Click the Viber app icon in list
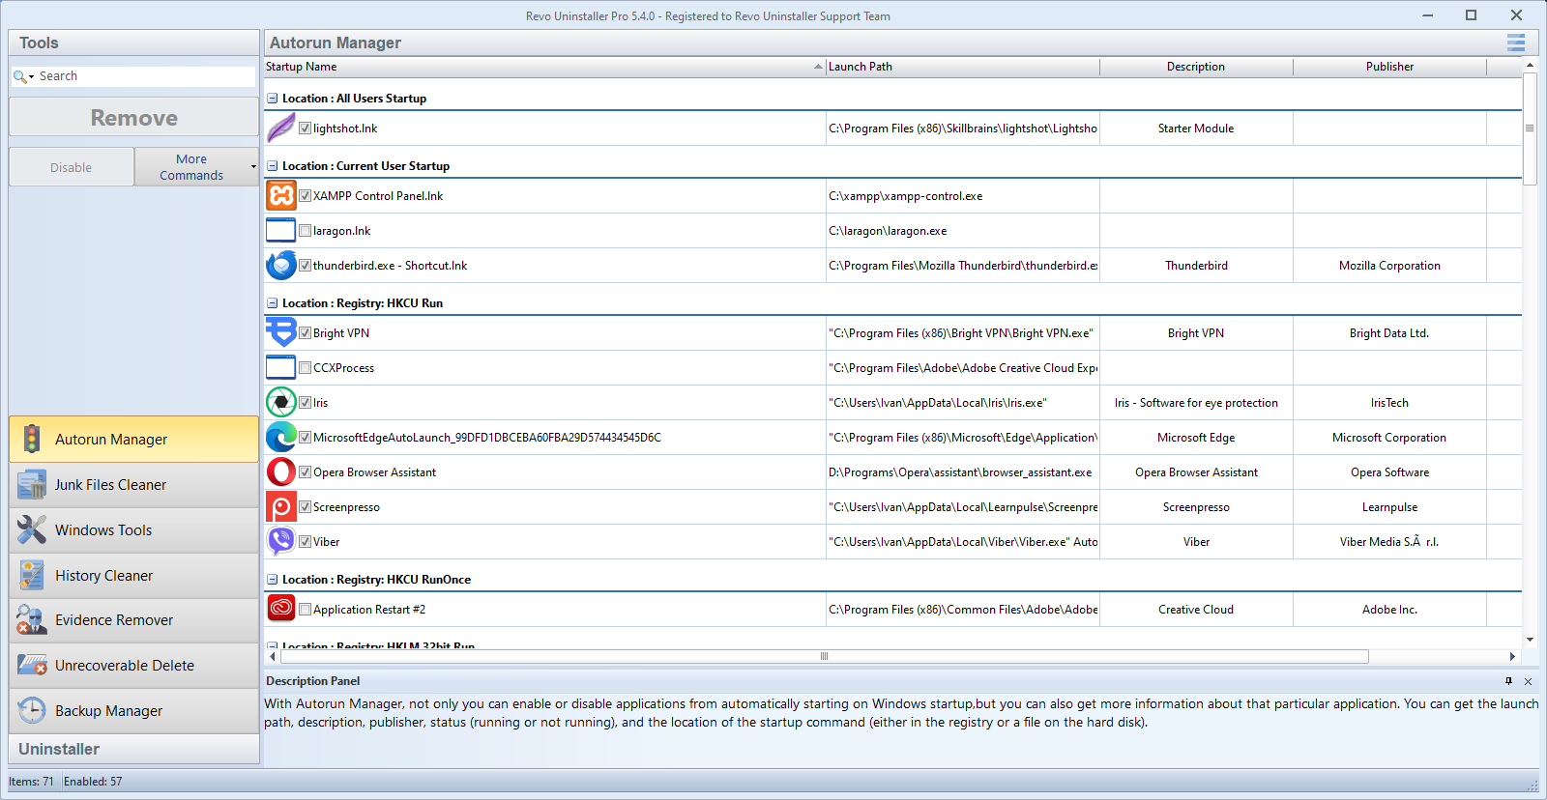The width and height of the screenshot is (1547, 800). tap(280, 542)
